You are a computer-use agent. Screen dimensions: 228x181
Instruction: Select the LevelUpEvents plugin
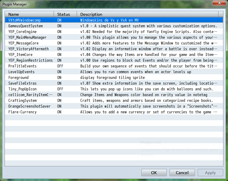click(114, 72)
